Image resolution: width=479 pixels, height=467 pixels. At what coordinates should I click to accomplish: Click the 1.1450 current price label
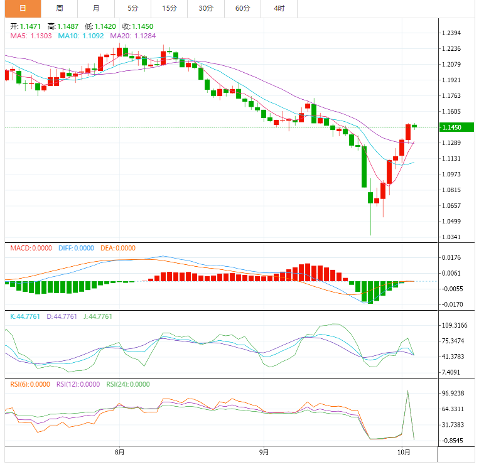point(456,127)
